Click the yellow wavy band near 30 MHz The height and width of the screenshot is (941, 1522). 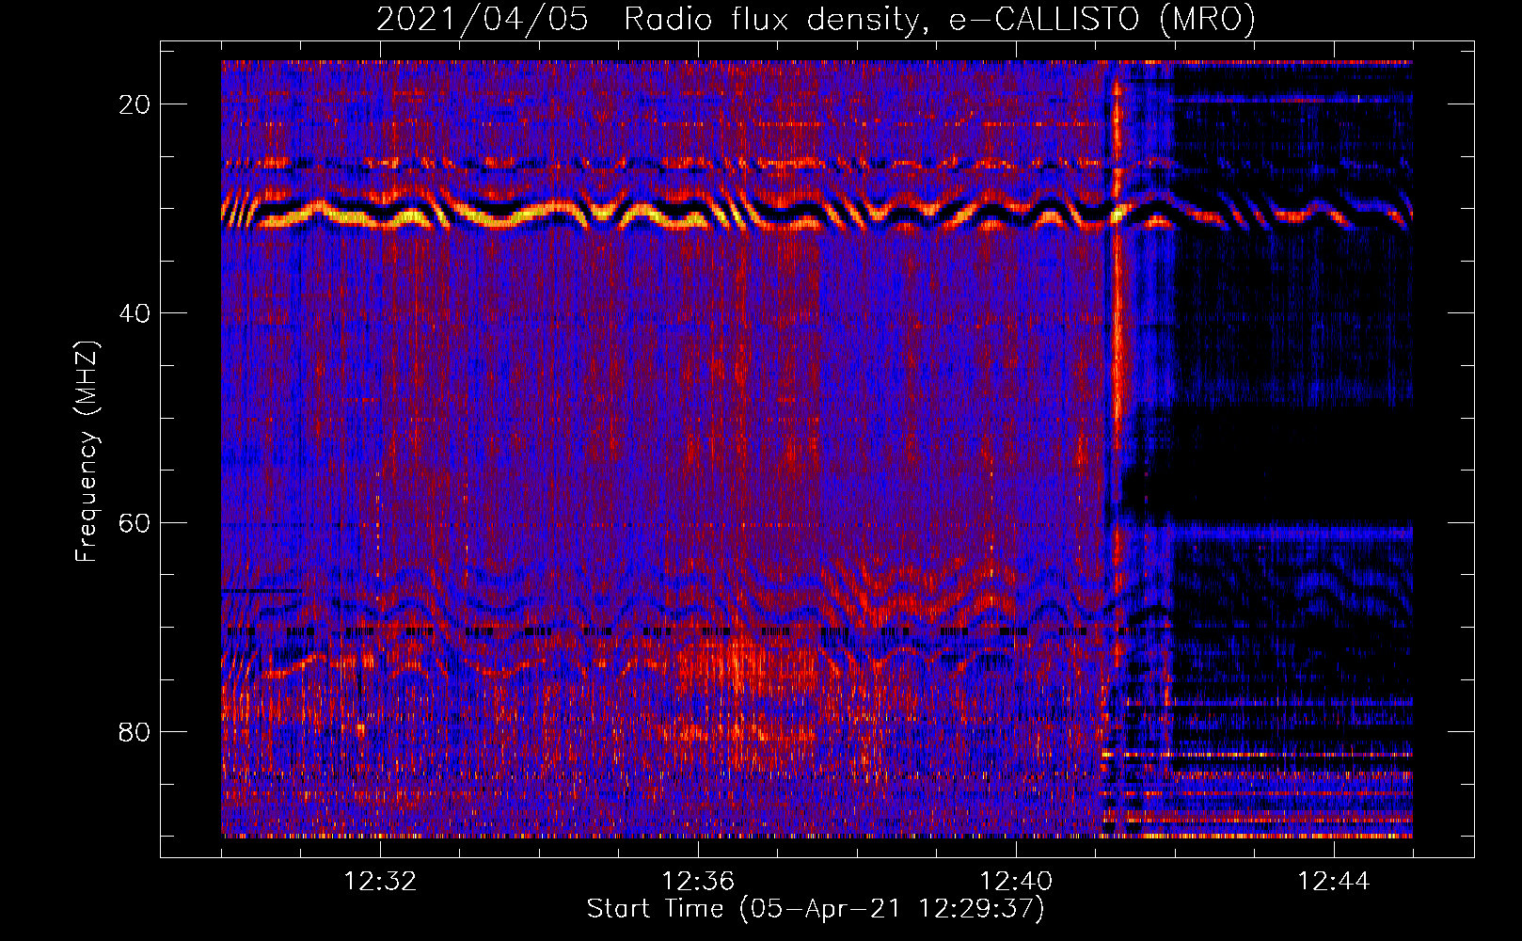point(816,213)
